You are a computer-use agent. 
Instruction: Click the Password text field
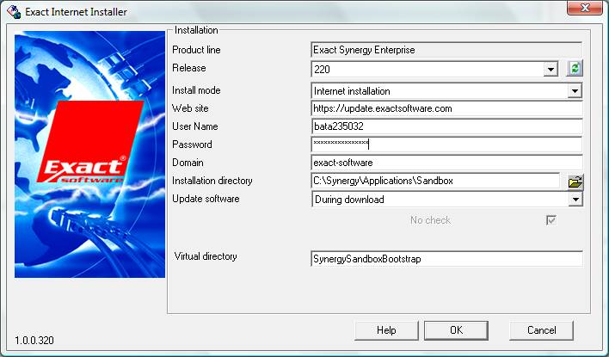pos(446,145)
